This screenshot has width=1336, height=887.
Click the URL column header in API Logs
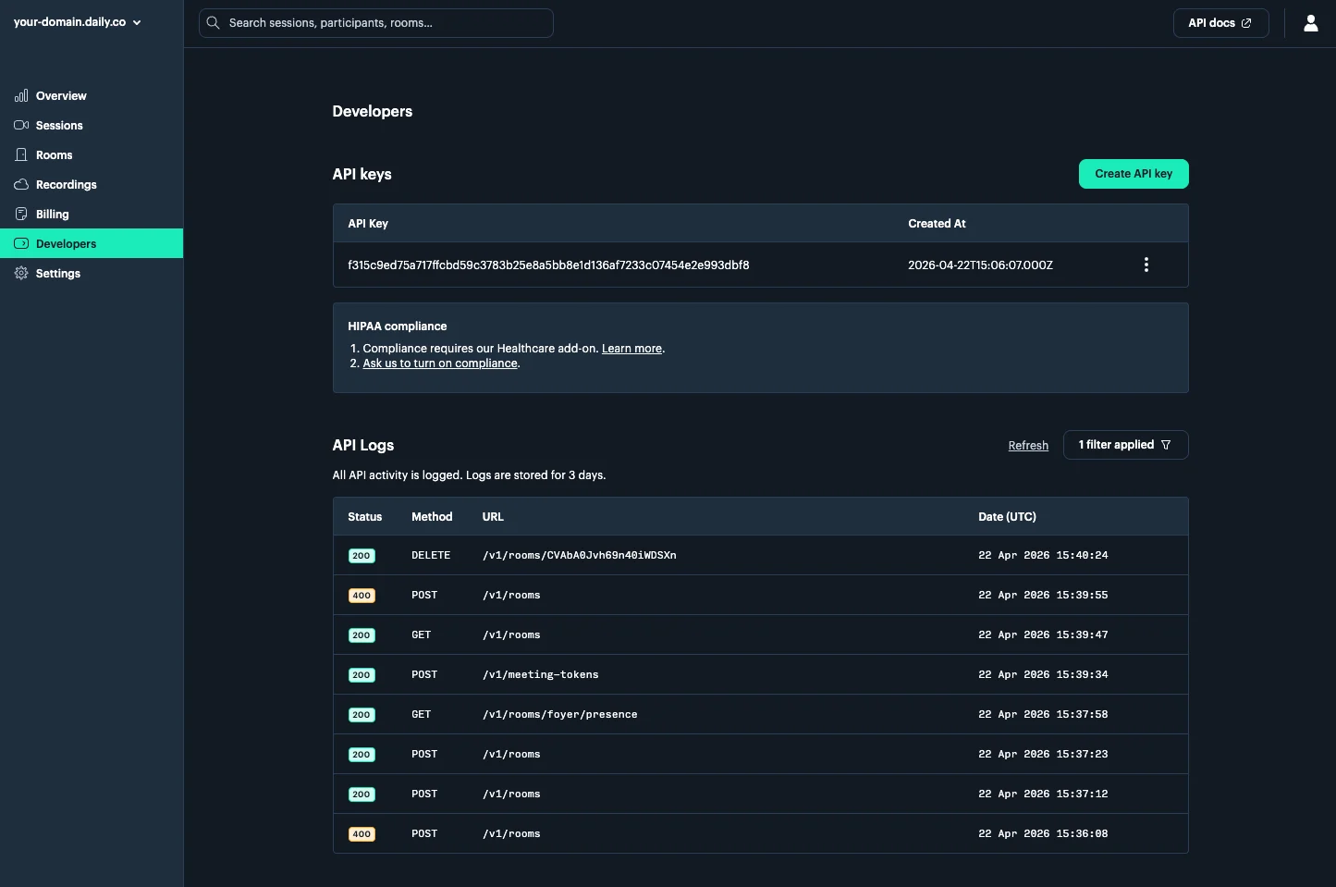pos(493,517)
